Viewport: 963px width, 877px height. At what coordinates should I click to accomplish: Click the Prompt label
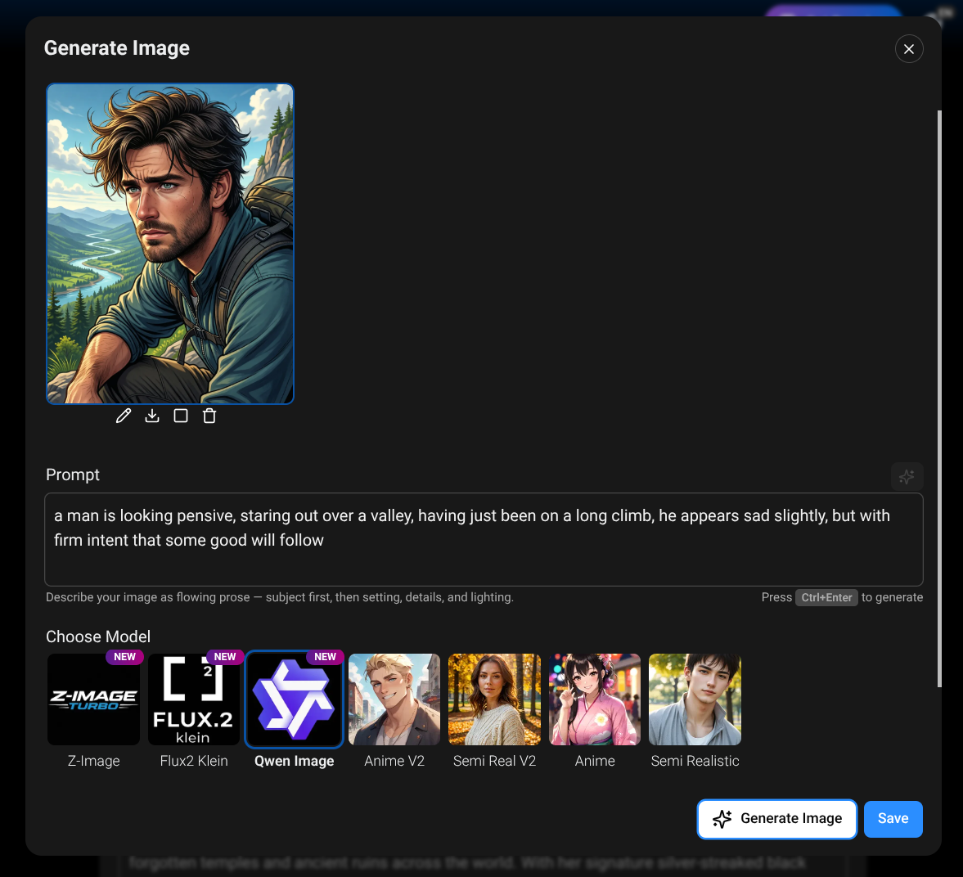pos(73,474)
